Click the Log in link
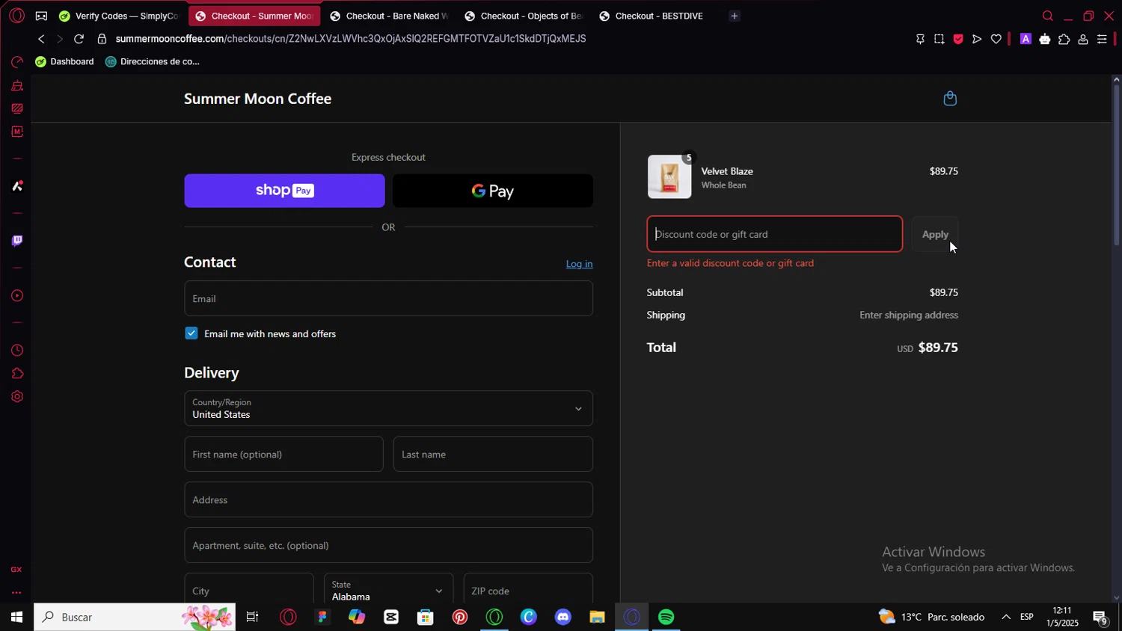 [579, 264]
